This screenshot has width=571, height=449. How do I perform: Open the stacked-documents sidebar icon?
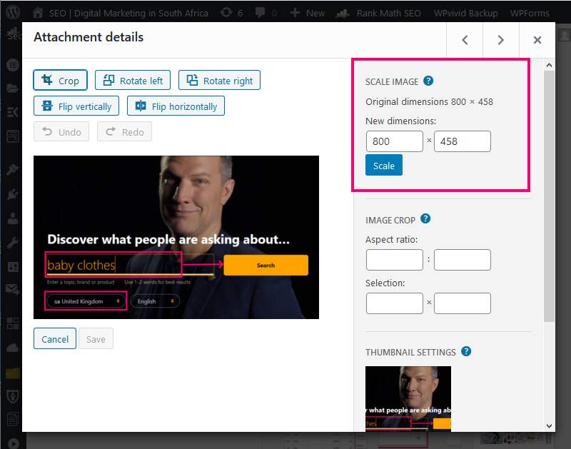[13, 420]
